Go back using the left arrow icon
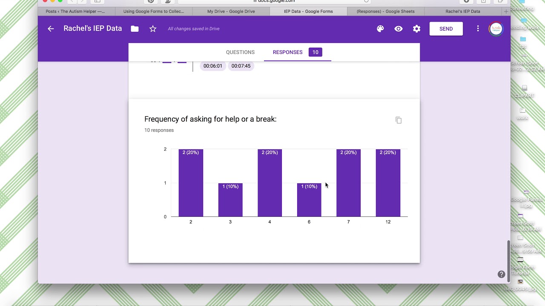The height and width of the screenshot is (306, 545). point(51,28)
